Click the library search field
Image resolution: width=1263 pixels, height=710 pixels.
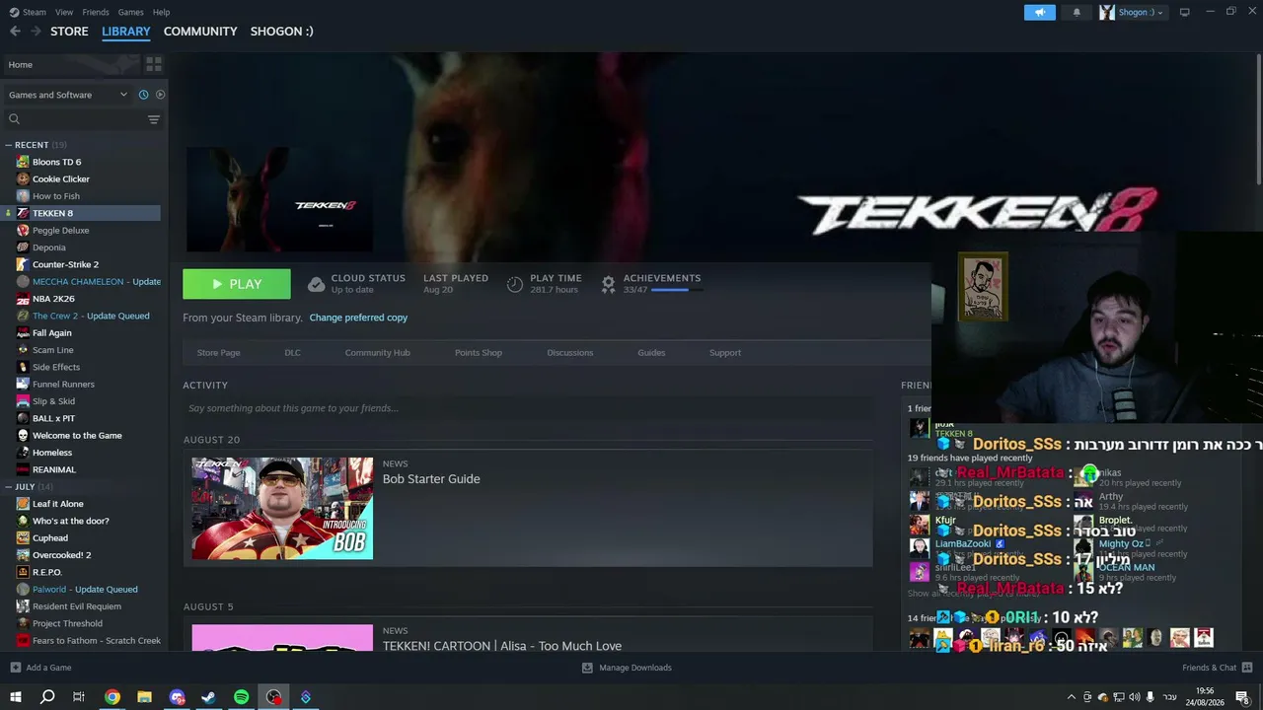pos(75,119)
